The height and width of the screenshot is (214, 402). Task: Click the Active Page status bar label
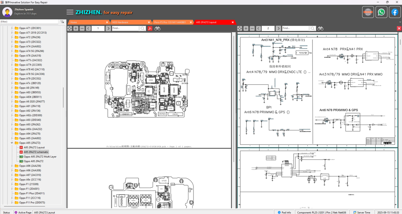(23, 212)
